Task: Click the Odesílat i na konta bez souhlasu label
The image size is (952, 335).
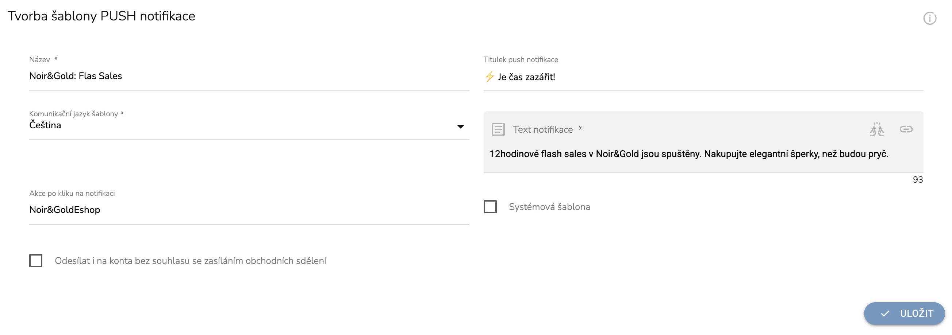Action: (190, 261)
